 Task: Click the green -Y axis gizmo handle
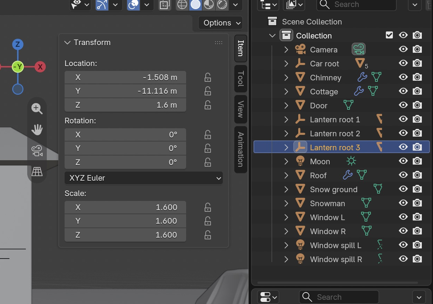pyautogui.click(x=17, y=67)
